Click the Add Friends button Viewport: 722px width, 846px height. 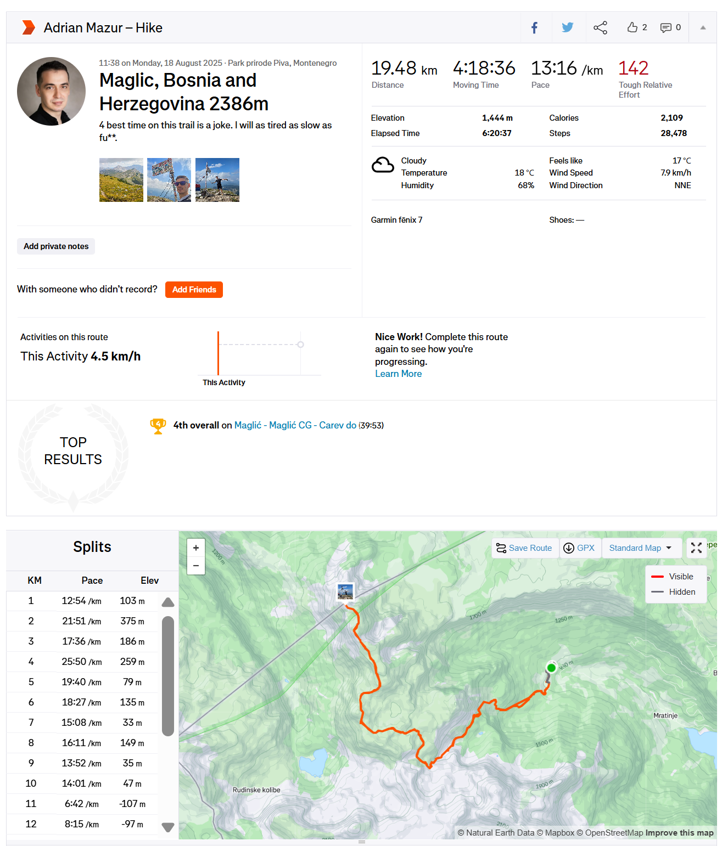tap(193, 289)
